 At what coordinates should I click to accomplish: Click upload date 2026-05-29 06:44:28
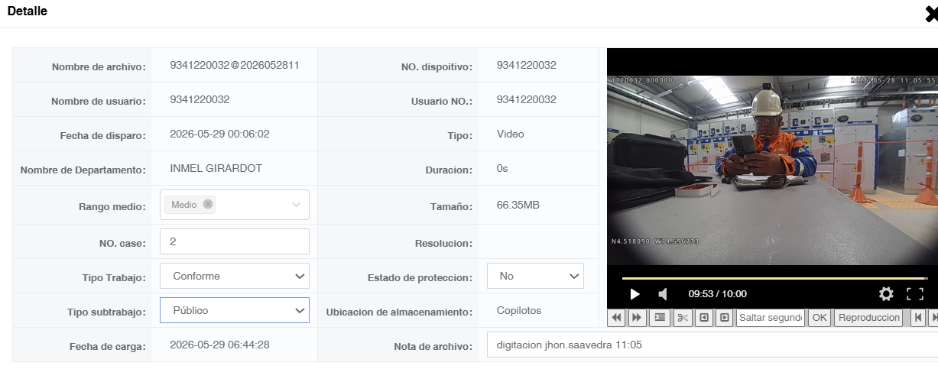[x=219, y=345]
